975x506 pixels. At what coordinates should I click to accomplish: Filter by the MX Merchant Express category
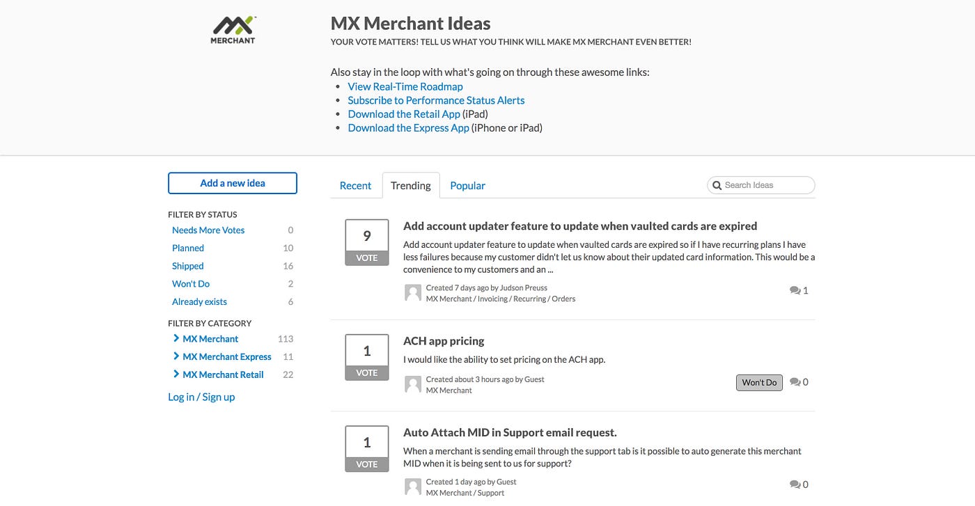click(227, 357)
